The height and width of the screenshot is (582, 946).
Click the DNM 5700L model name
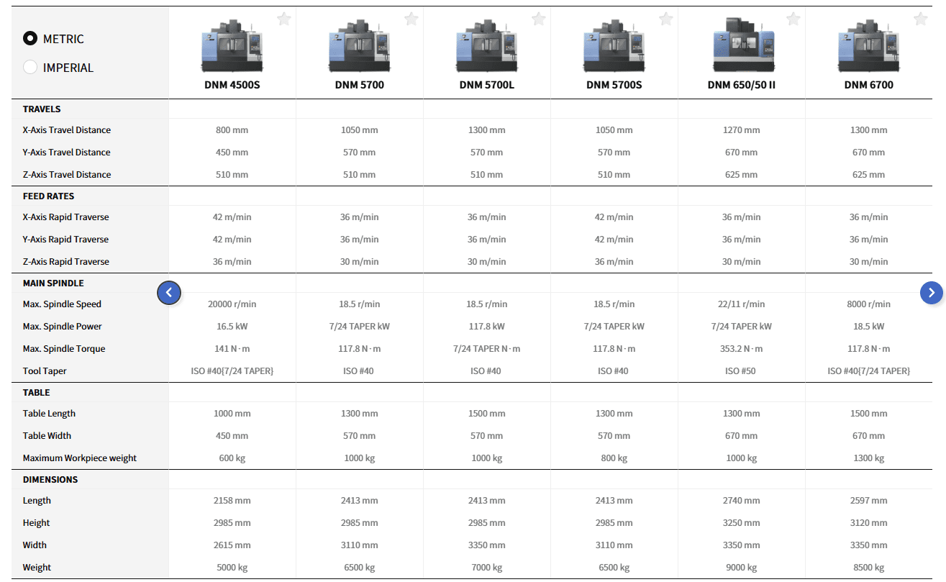tap(487, 85)
